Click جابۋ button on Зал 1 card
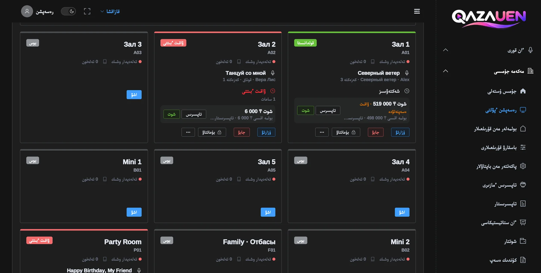The width and height of the screenshot is (541, 273). (376, 132)
